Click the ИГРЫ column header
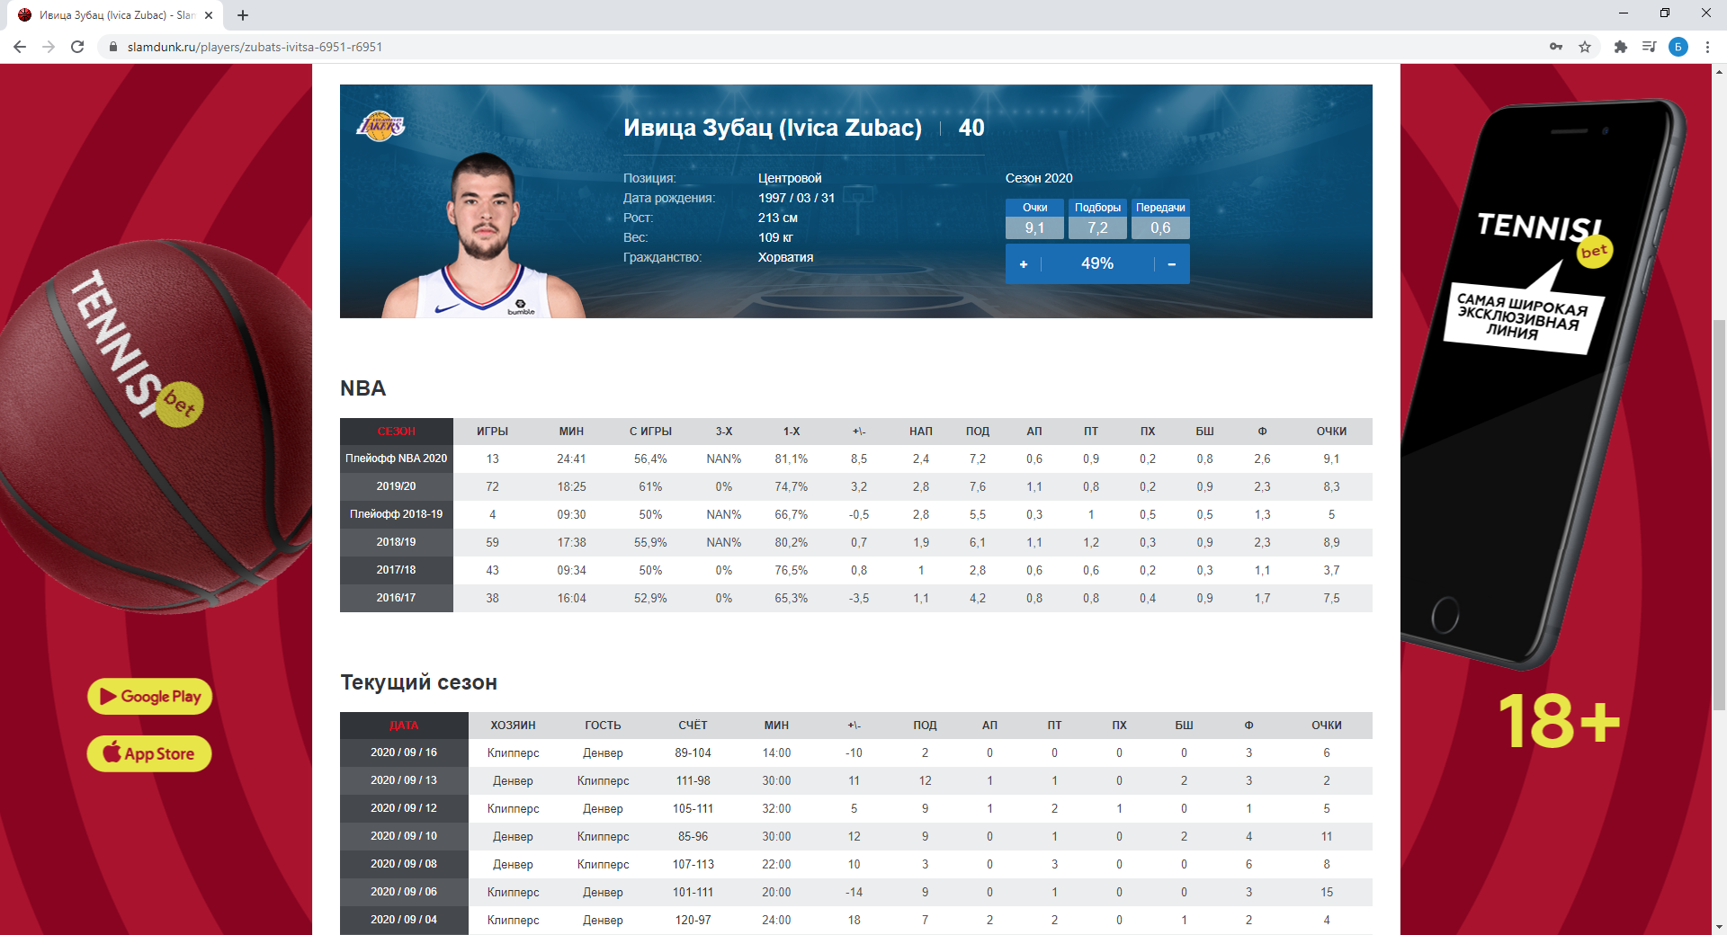 pyautogui.click(x=493, y=432)
